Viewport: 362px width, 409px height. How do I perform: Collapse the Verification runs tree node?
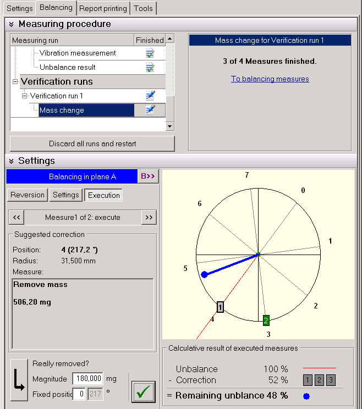click(15, 82)
